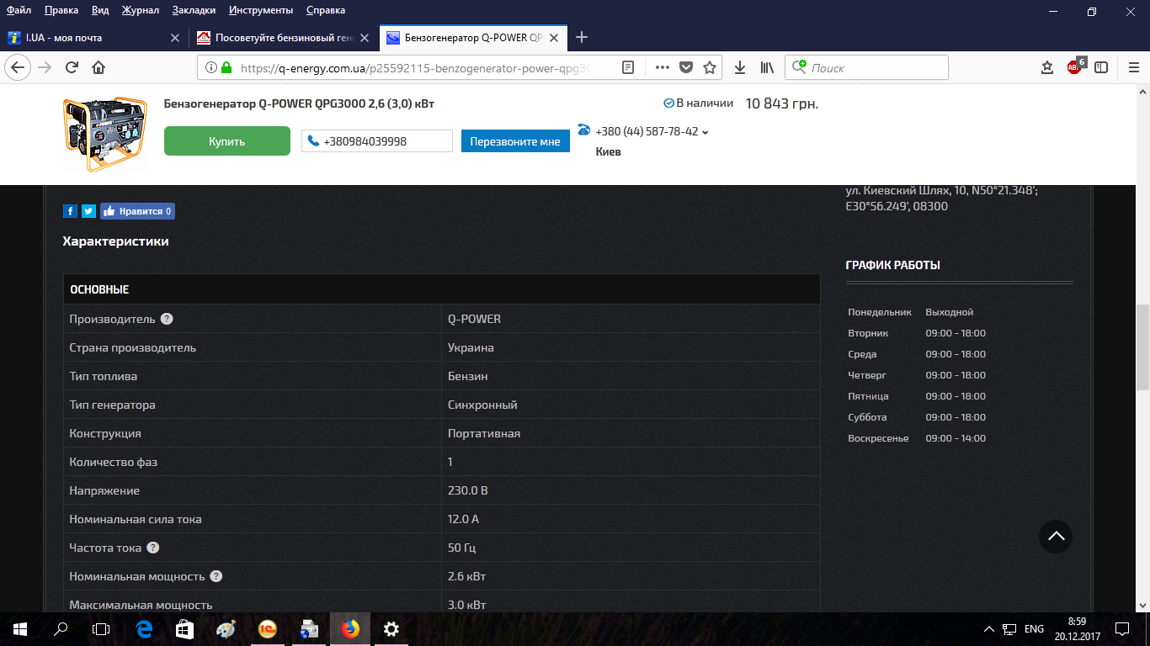The height and width of the screenshot is (646, 1150).
Task: Share on Facebook icon
Action: click(71, 211)
